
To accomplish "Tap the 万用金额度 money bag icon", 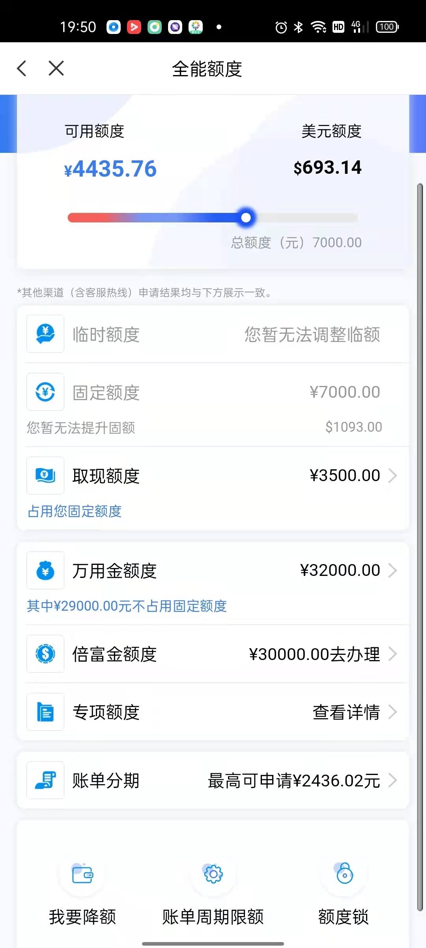I will pyautogui.click(x=45, y=570).
